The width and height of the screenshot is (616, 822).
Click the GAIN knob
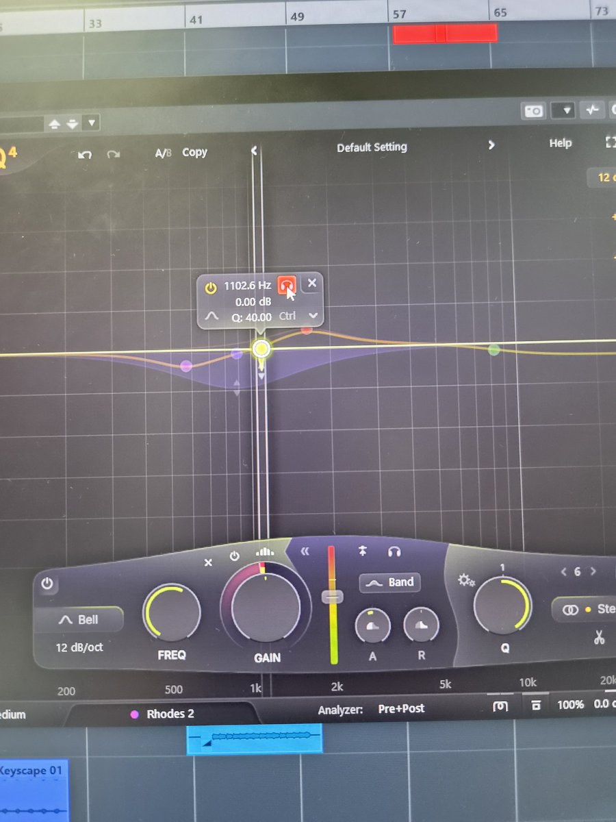[266, 608]
